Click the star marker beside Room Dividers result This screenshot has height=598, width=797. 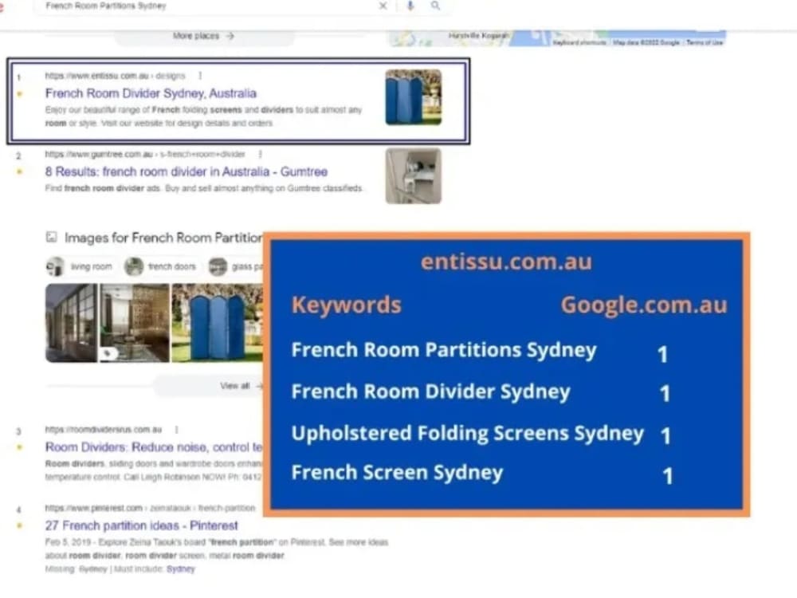[x=19, y=447]
